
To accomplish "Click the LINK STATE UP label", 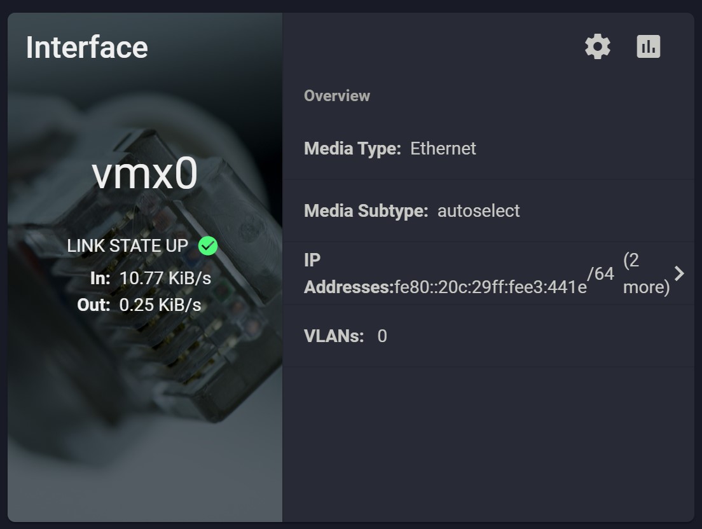I will 128,245.
